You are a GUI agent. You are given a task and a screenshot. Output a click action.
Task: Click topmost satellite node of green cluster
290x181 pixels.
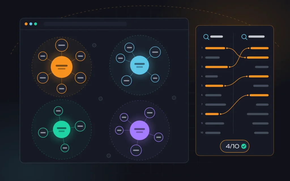coord(58,111)
